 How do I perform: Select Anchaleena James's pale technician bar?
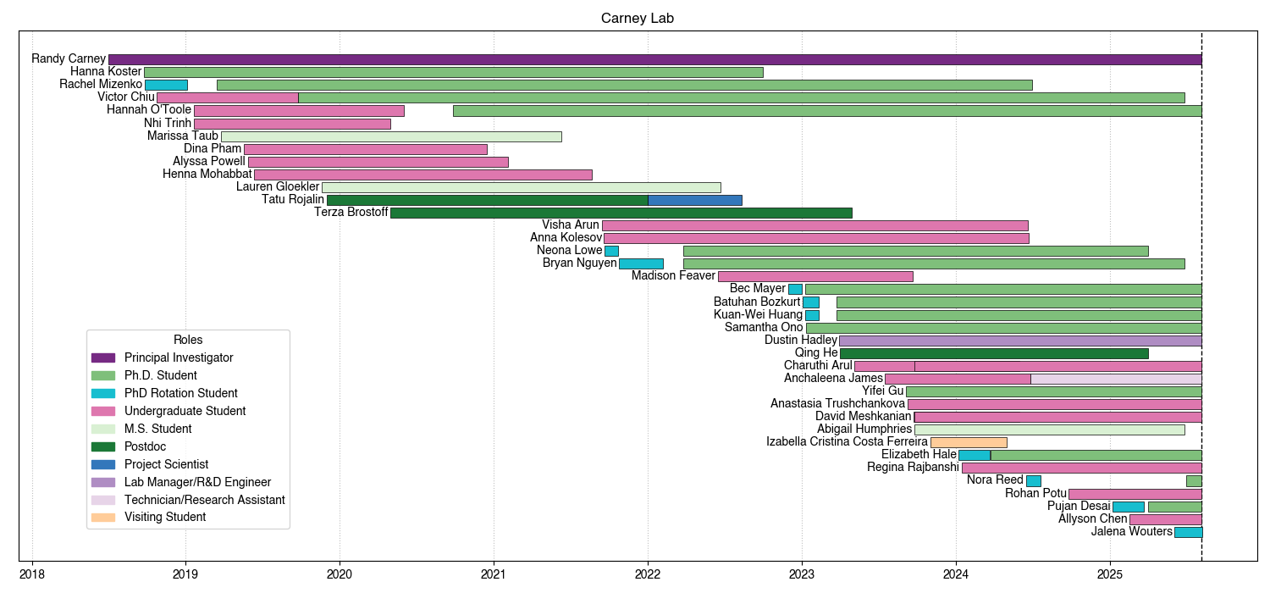1116,379
